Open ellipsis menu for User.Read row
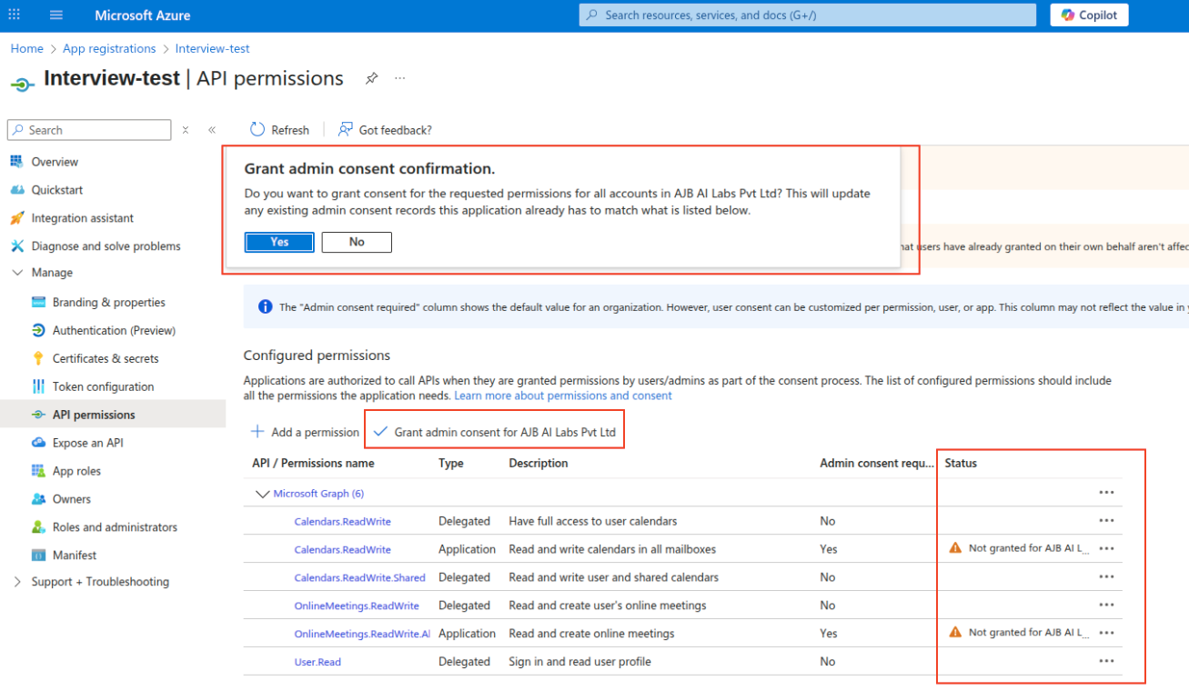1189x691 pixels. point(1106,661)
